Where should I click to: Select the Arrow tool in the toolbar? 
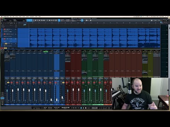tap(29, 20)
